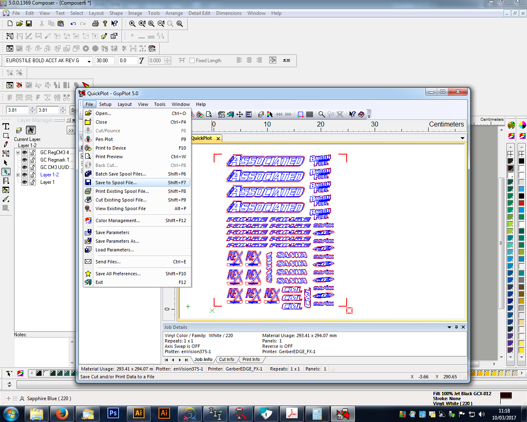Choose Pen Plot from File menu
The width and height of the screenshot is (527, 422).
[137, 139]
